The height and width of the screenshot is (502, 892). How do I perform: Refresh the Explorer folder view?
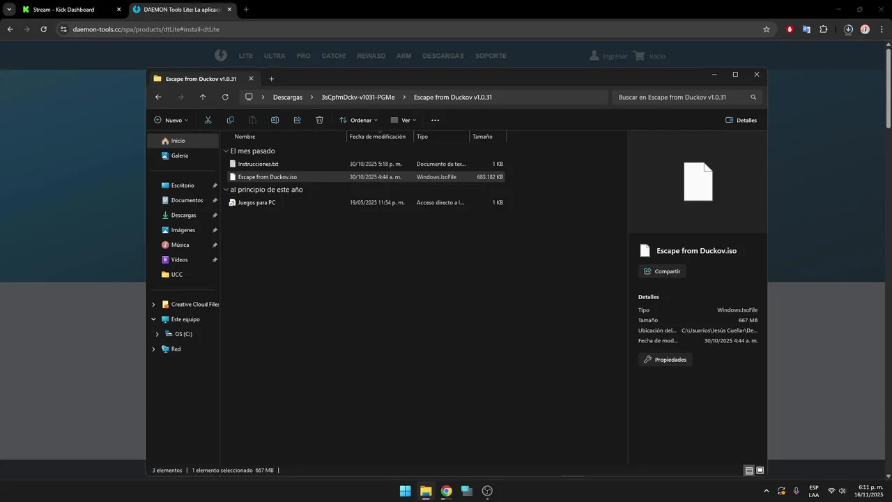click(225, 97)
